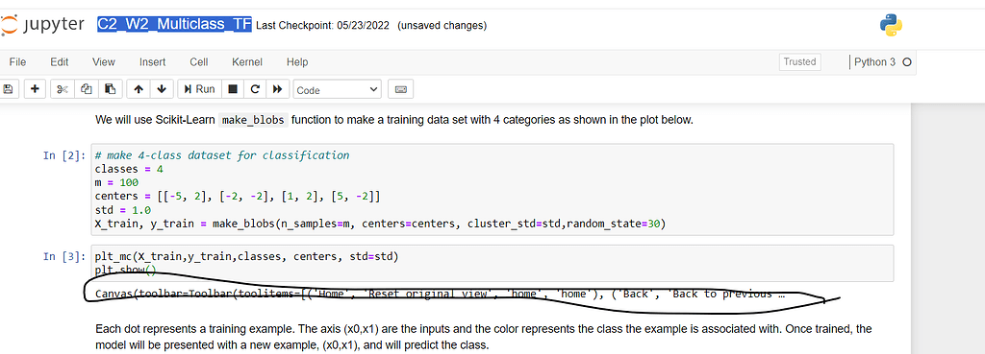Restart kernel and run all fast-forward icon
Screen dimensions: 985x354
pyautogui.click(x=277, y=89)
